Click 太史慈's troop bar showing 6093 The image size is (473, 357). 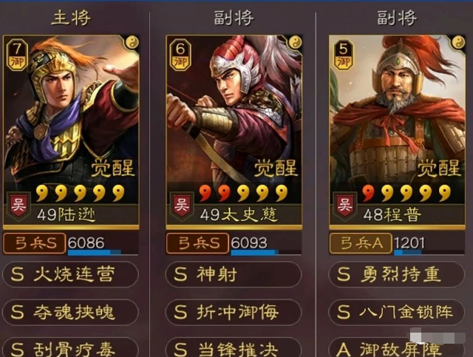pyautogui.click(x=265, y=244)
